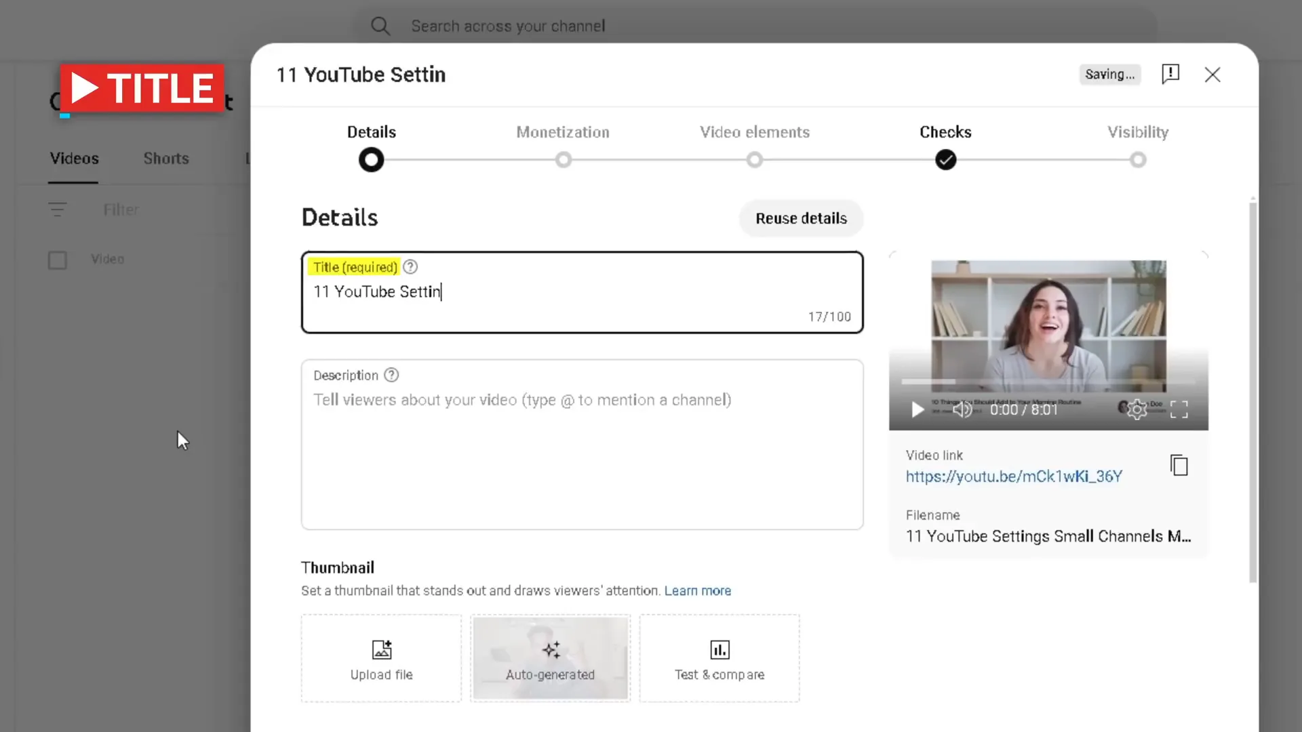Open the Title help tooltip icon
This screenshot has height=732, width=1302.
(x=410, y=266)
